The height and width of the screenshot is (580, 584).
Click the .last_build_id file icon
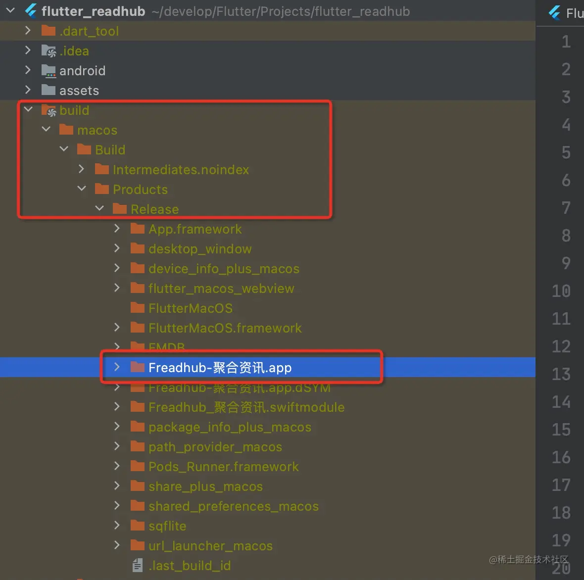[x=138, y=566]
